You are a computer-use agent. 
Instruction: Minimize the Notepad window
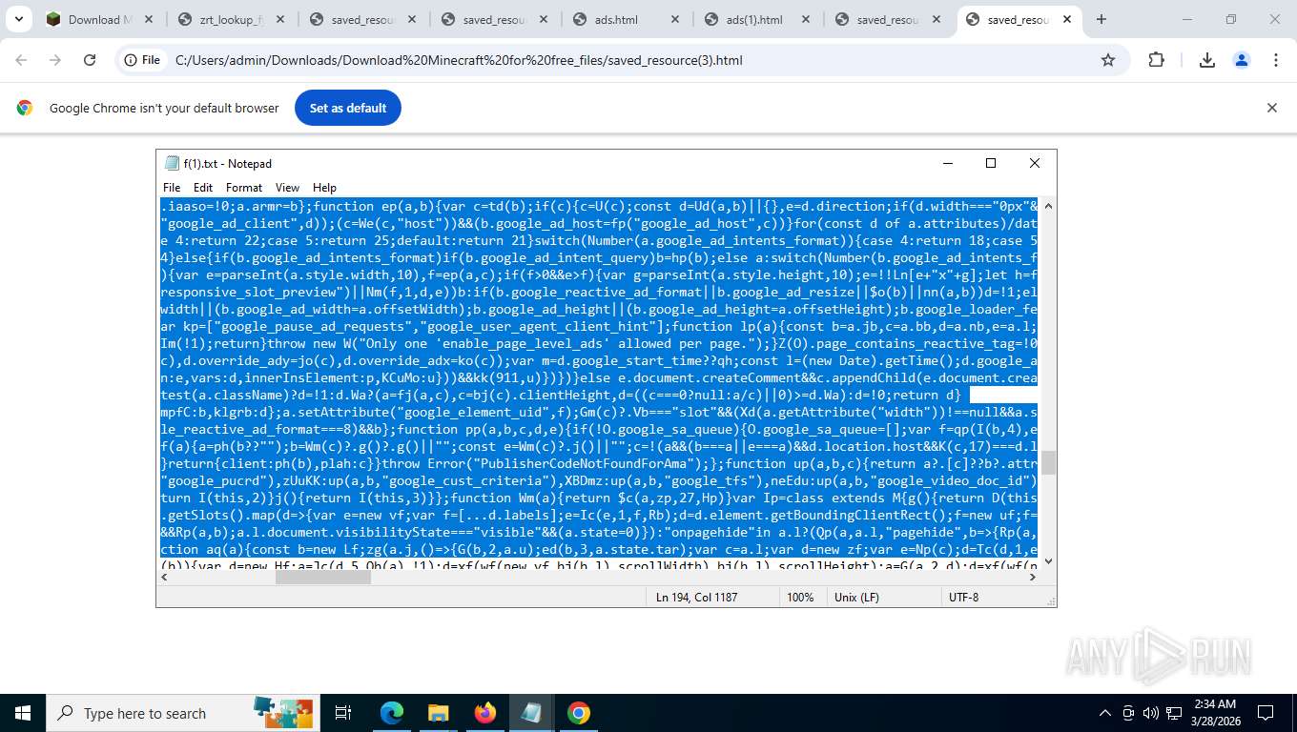tap(946, 163)
